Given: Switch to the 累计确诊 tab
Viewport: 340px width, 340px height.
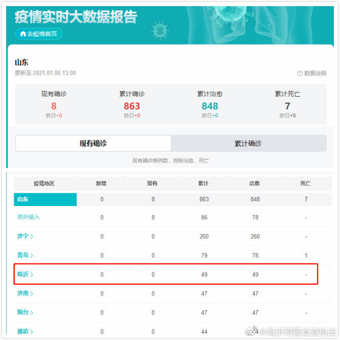Looking at the screenshot, I should (x=248, y=144).
